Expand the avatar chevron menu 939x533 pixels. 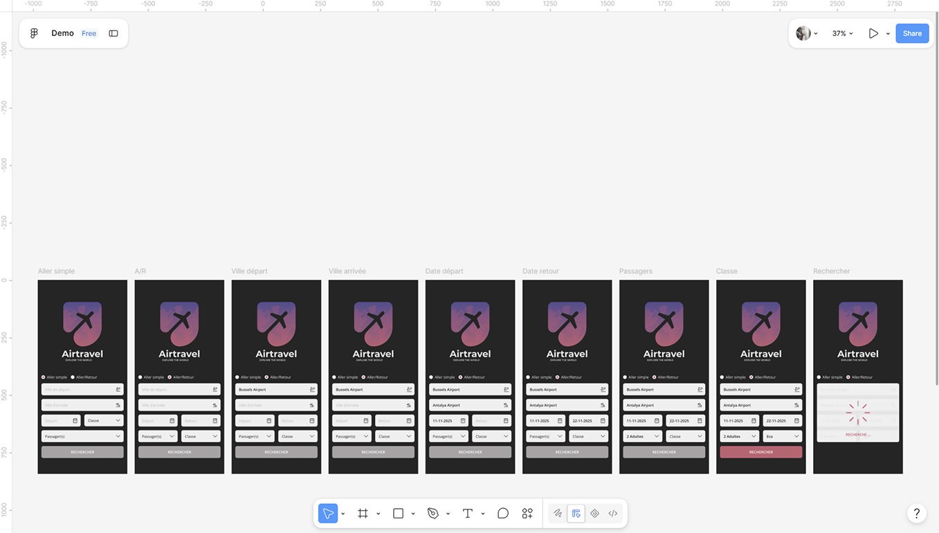(x=816, y=33)
